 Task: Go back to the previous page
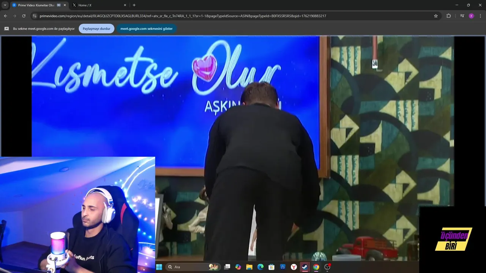(5, 16)
